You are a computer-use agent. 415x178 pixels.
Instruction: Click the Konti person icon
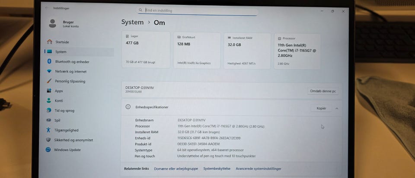tap(49, 101)
